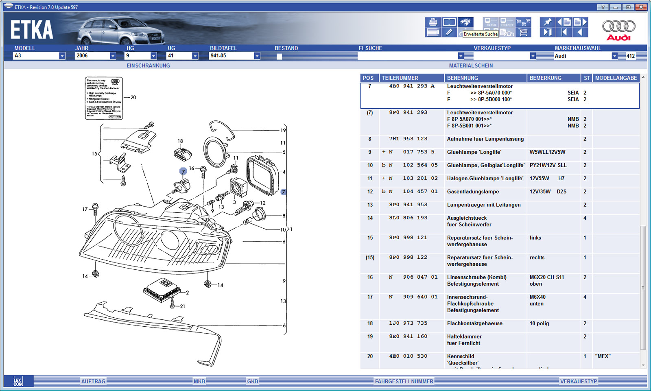Click the field showing 412

(631, 56)
